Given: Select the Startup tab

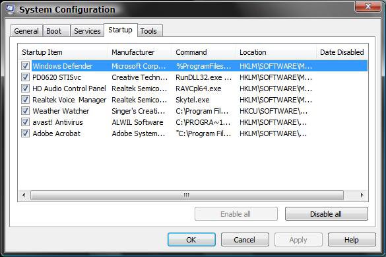Looking at the screenshot, I should click(x=120, y=30).
